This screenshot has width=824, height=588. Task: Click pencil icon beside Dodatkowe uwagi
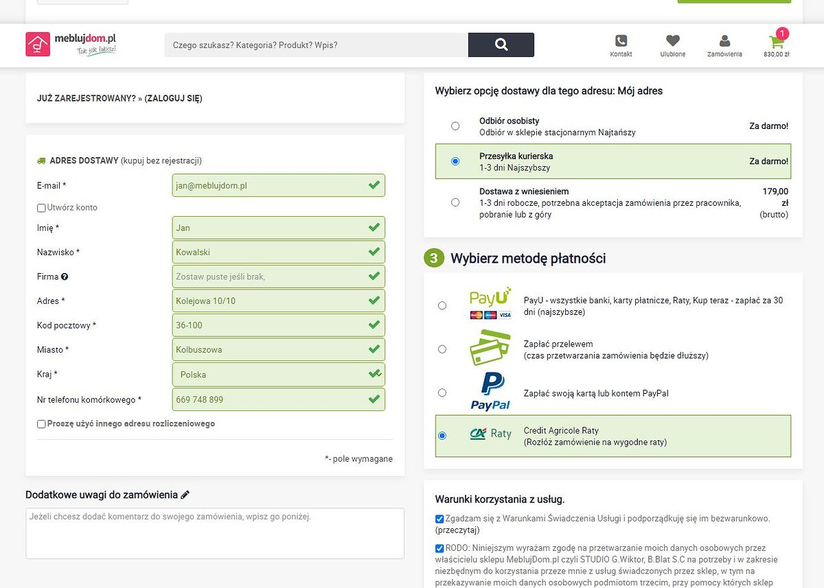point(185,494)
